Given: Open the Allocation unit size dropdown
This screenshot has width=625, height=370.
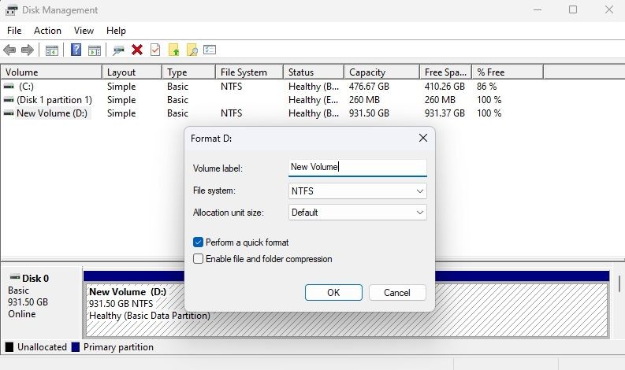Looking at the screenshot, I should (x=358, y=213).
